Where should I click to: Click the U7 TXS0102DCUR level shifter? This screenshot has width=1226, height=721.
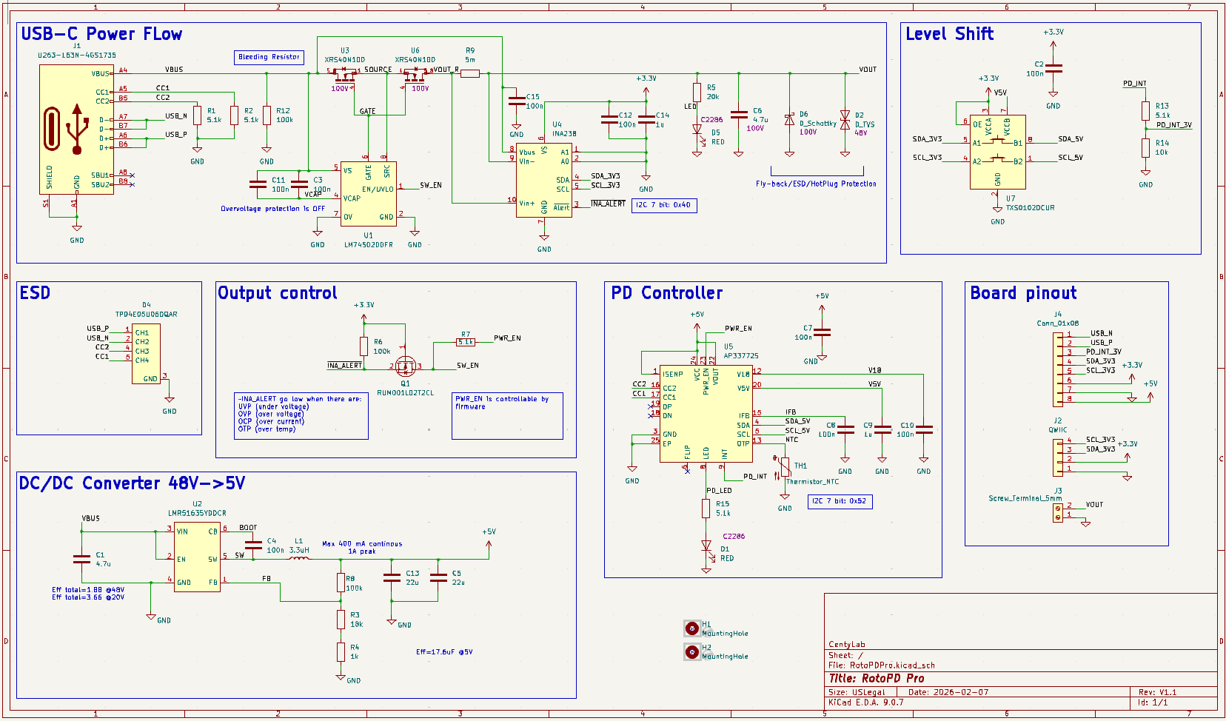[x=998, y=152]
